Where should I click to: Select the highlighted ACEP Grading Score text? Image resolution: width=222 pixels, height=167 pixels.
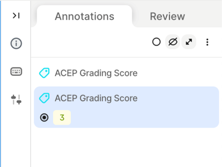click(x=96, y=98)
